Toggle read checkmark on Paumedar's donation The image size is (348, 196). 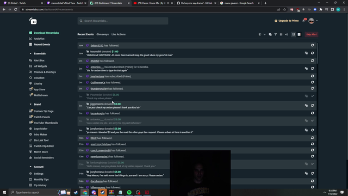(x=312, y=96)
